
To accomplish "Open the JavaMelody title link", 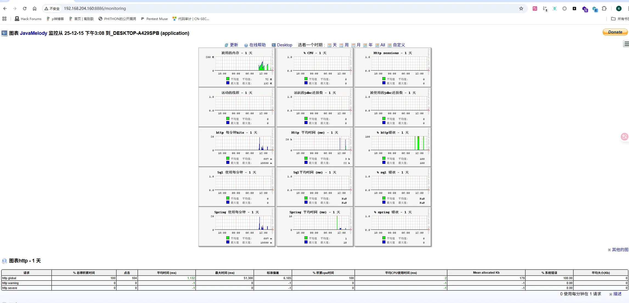I will (33, 33).
